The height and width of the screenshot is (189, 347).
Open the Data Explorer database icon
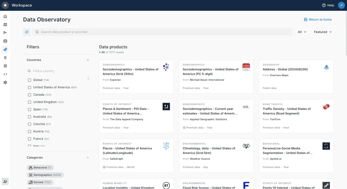(x=5, y=41)
